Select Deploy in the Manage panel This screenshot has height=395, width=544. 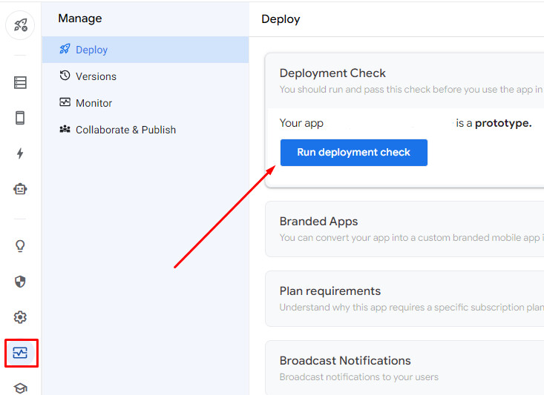coord(91,50)
